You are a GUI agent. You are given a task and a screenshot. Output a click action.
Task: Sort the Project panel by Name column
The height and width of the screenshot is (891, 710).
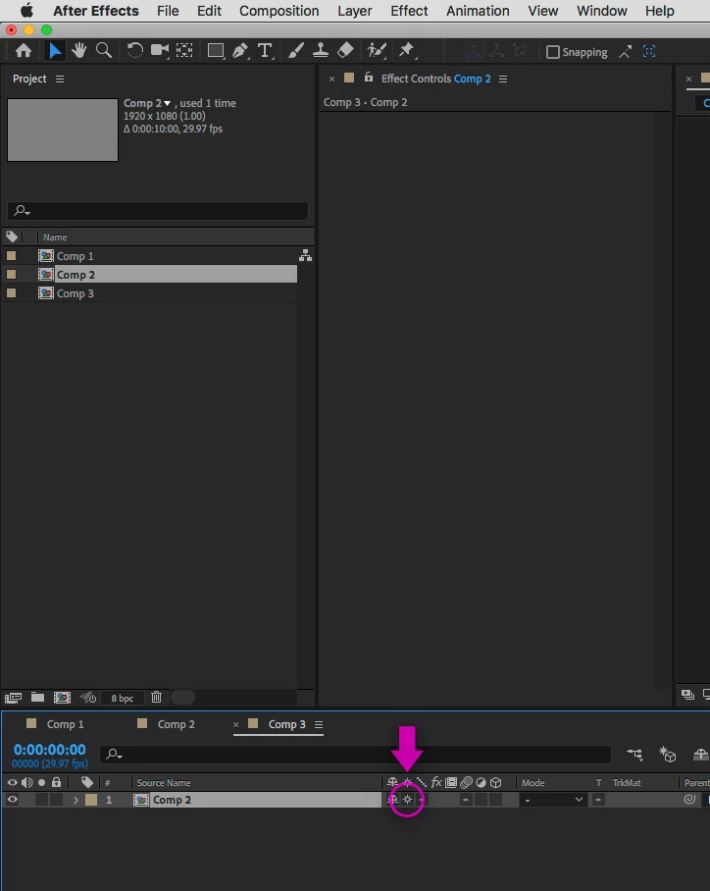coord(55,237)
